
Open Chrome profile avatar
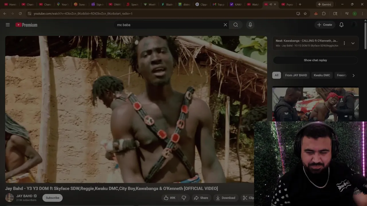355,13
